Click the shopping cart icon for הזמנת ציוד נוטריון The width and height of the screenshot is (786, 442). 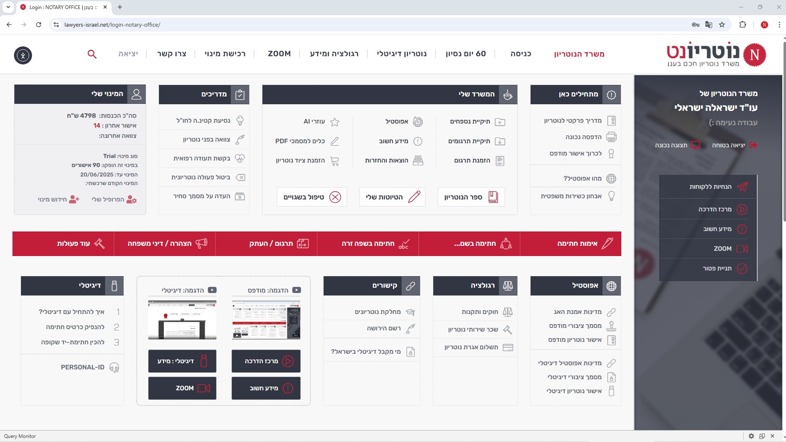pyautogui.click(x=335, y=161)
